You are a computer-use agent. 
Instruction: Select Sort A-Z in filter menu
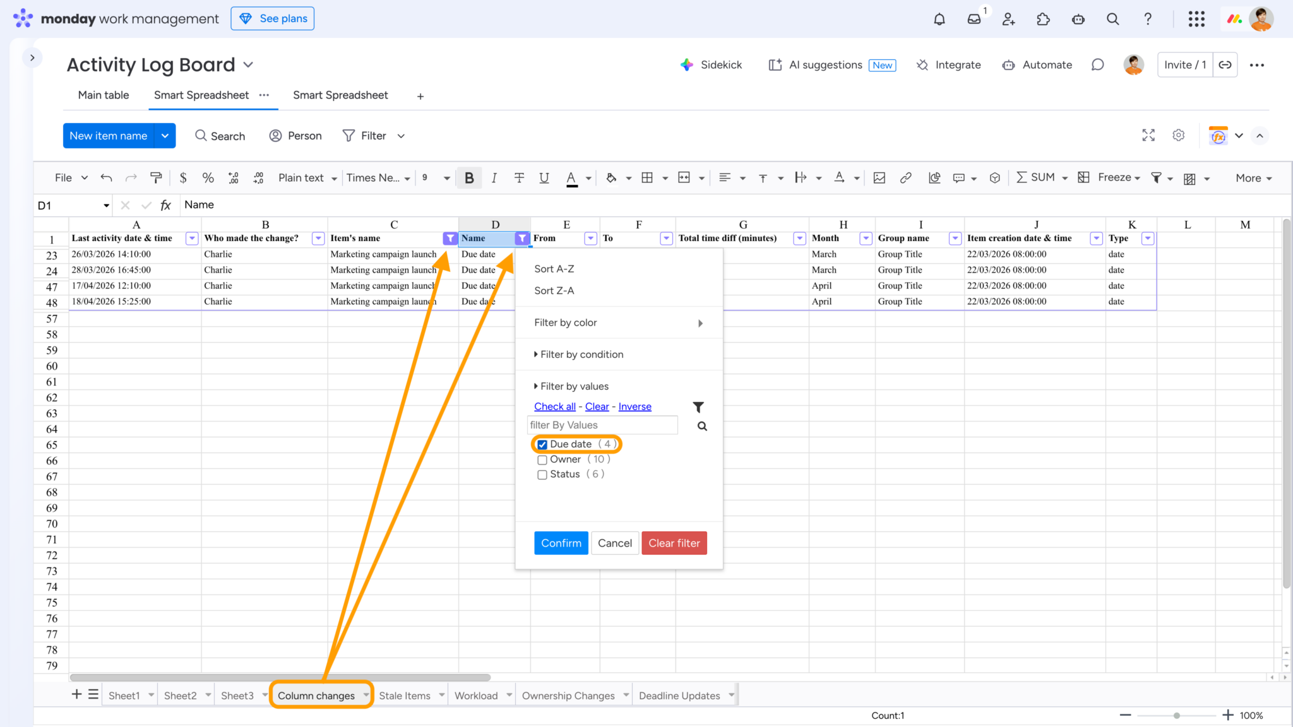click(554, 269)
